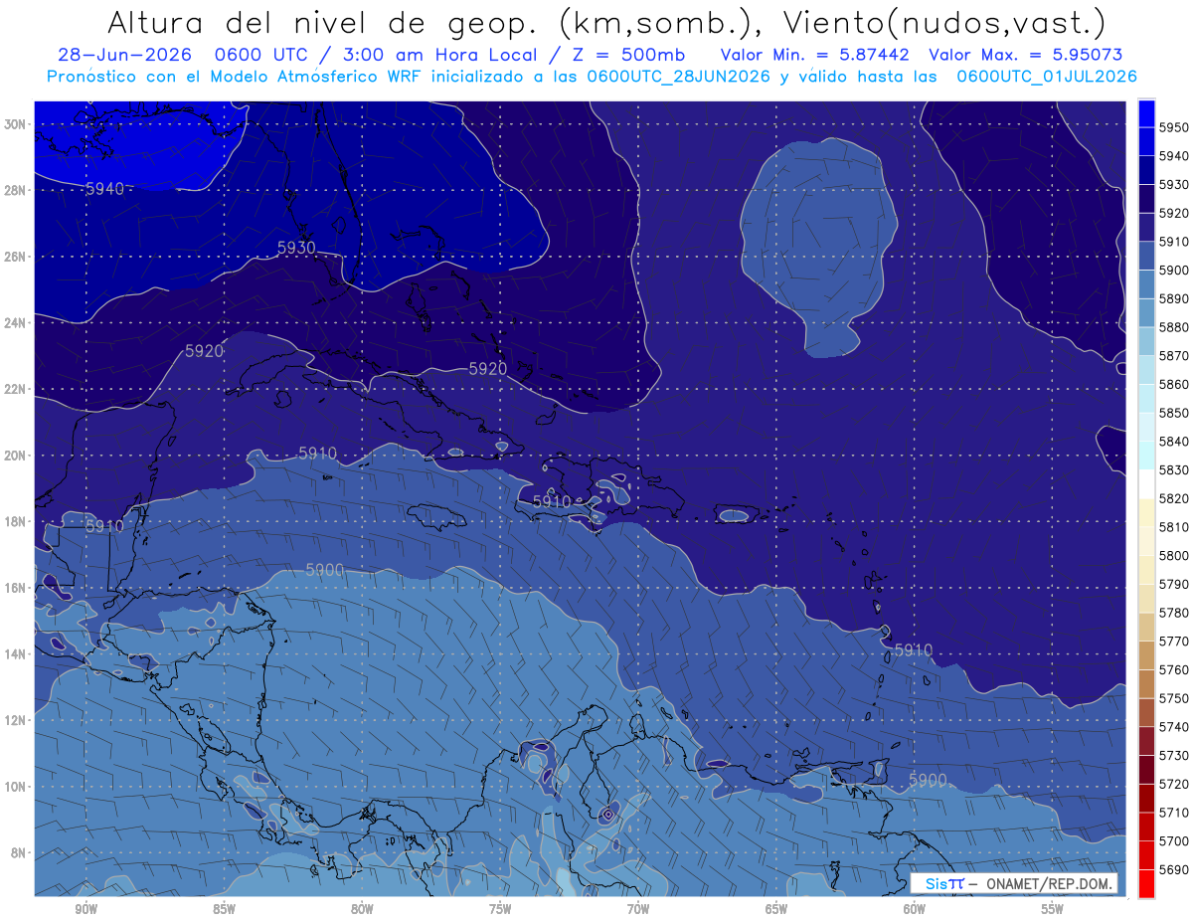Click the 80W longitude axis label
This screenshot has width=1193, height=922.
click(x=362, y=909)
